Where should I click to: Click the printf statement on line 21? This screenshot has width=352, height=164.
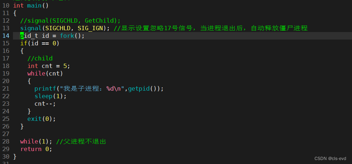(99, 89)
